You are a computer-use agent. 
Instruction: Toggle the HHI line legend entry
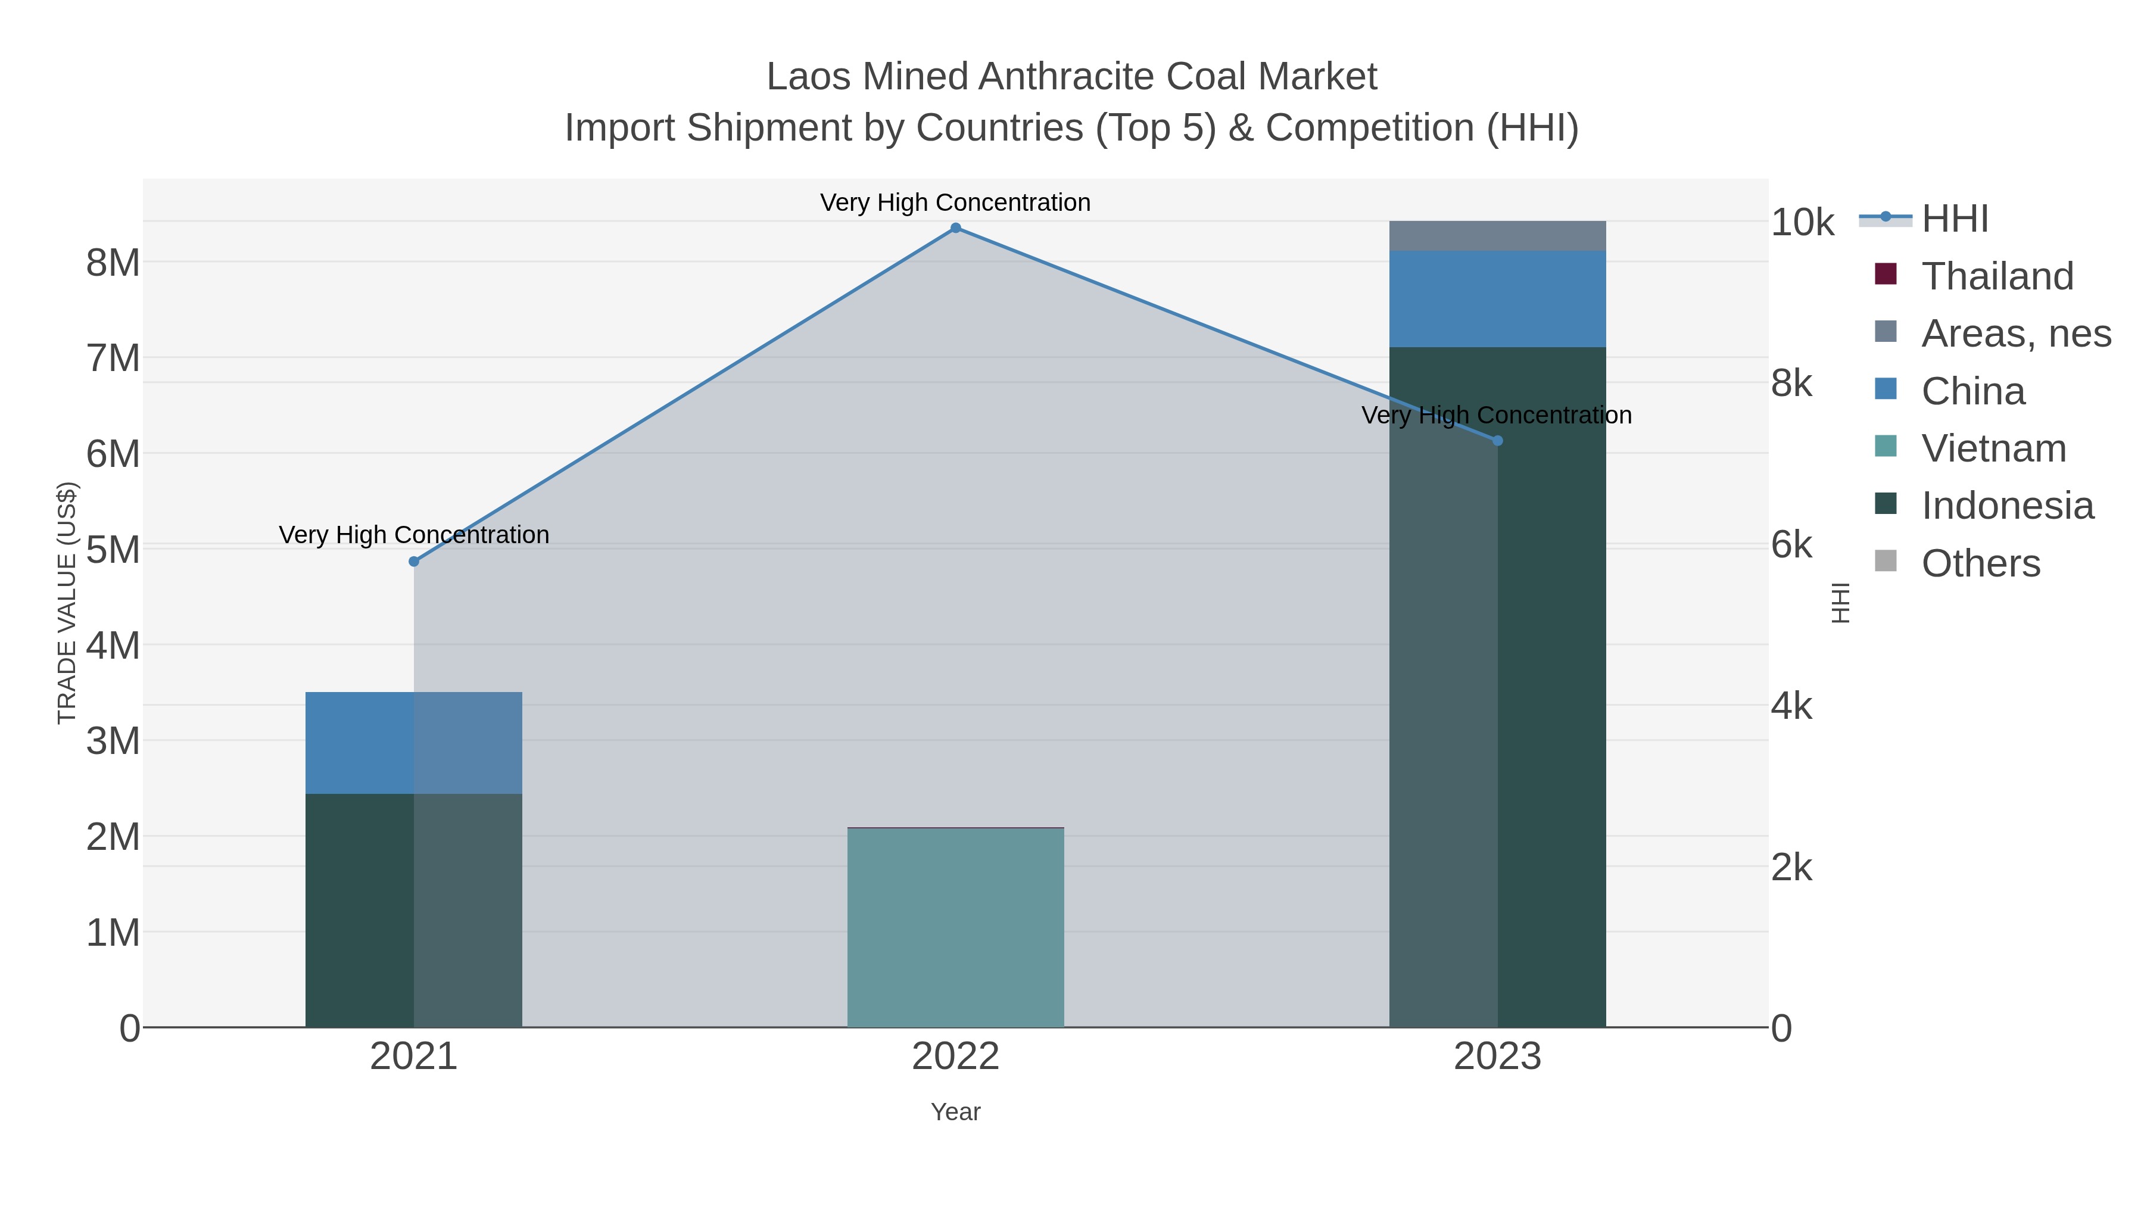[x=1924, y=219]
